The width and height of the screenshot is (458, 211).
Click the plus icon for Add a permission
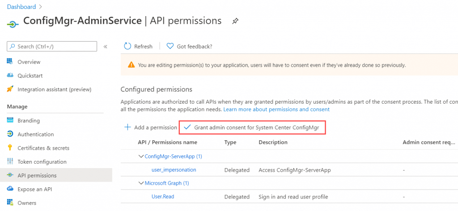[127, 127]
